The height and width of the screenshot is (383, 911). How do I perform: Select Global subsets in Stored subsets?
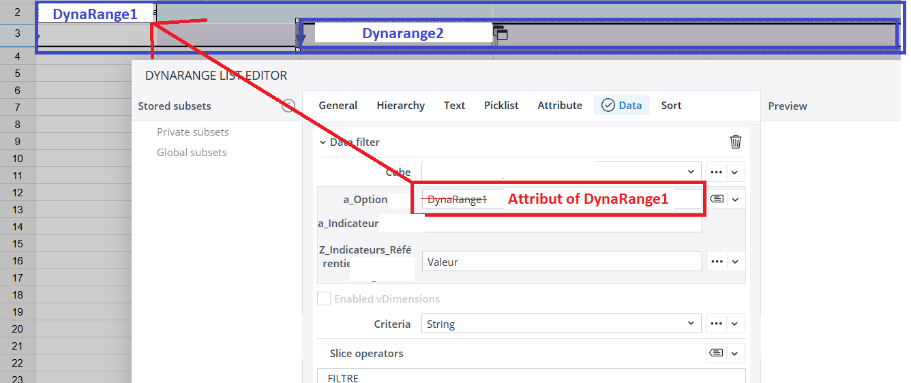tap(192, 153)
